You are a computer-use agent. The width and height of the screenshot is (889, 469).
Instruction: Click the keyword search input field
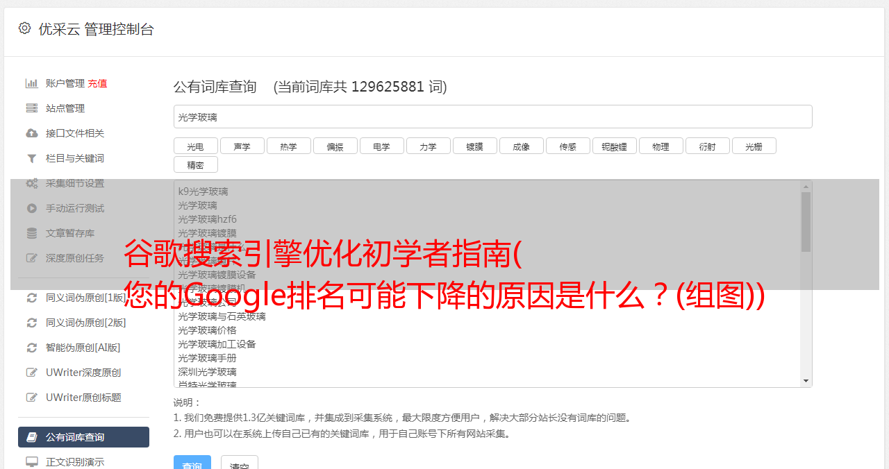[x=492, y=117]
